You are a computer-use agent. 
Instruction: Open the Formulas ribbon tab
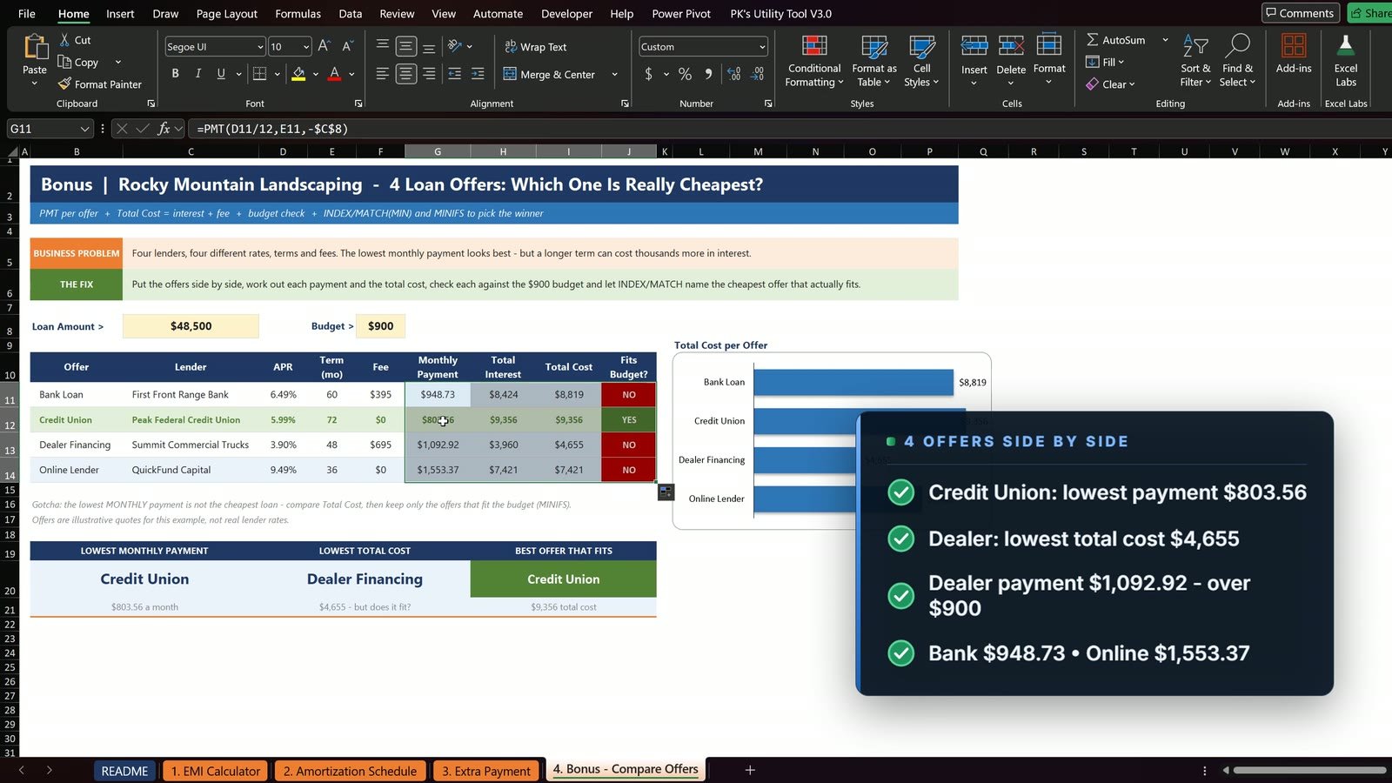pos(298,13)
